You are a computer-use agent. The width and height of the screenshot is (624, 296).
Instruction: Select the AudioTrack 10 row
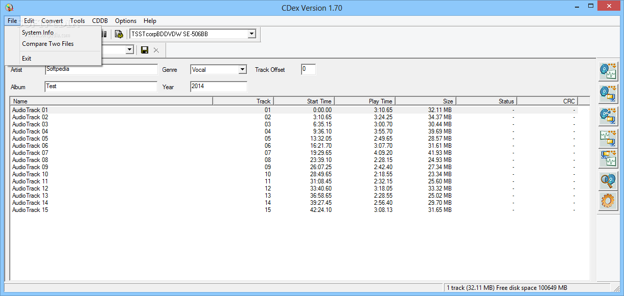click(x=299, y=174)
